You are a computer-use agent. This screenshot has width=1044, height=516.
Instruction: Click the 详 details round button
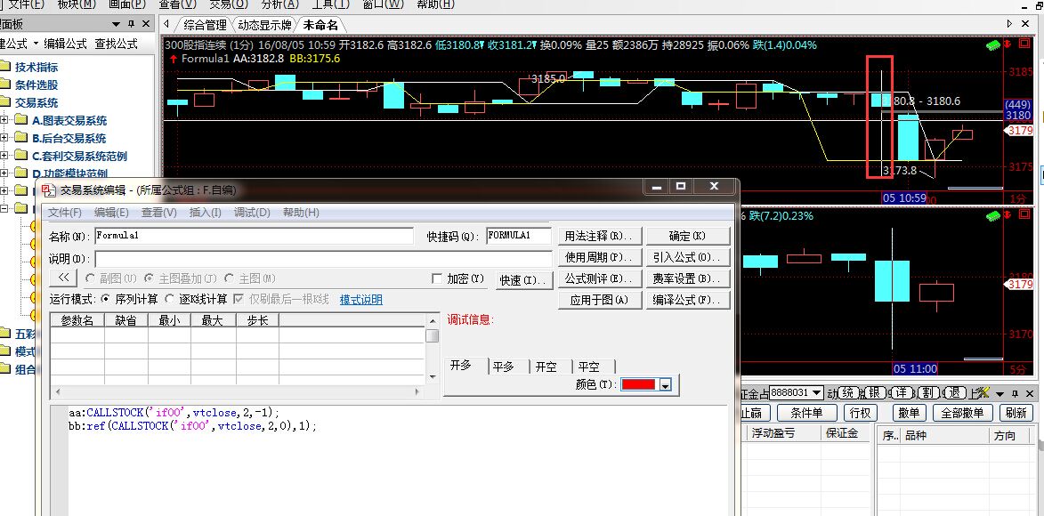point(901,392)
